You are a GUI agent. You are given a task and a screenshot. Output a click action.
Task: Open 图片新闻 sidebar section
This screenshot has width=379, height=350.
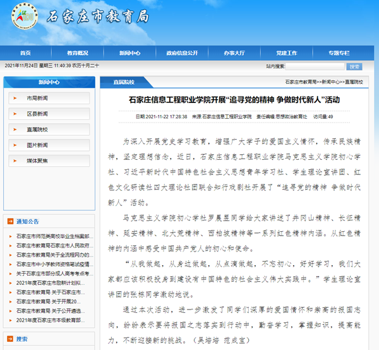coord(37,145)
